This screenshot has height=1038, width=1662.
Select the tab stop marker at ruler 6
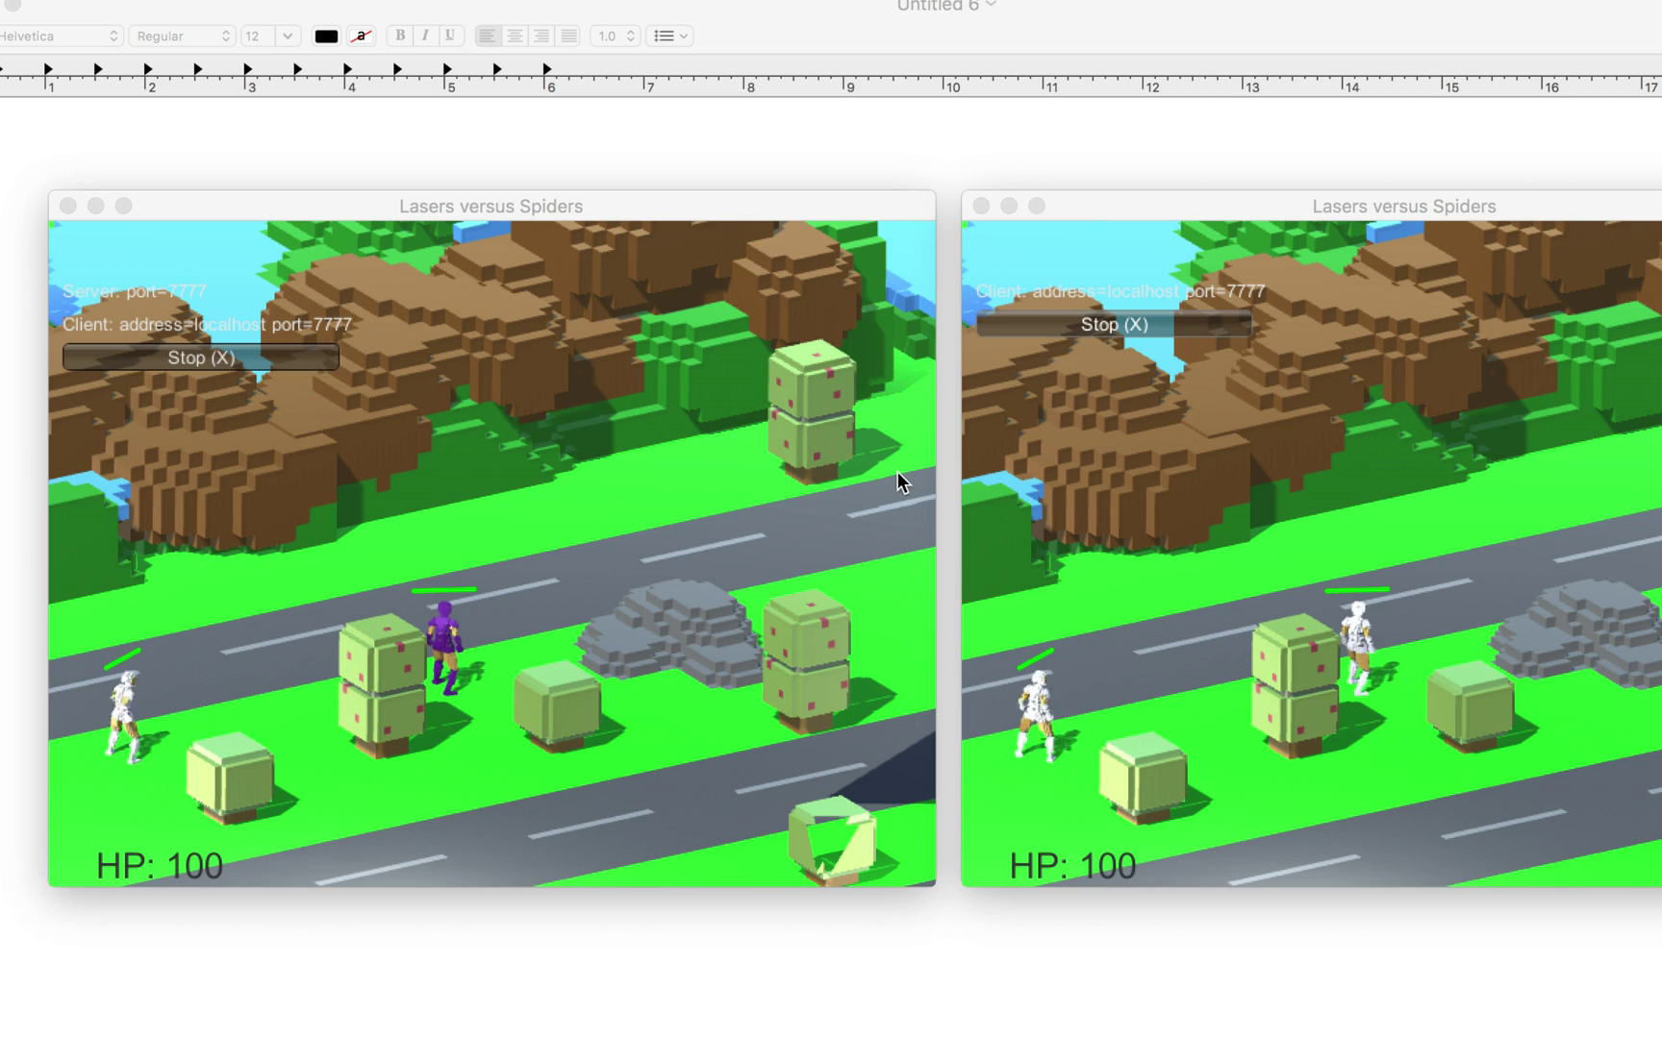(547, 69)
